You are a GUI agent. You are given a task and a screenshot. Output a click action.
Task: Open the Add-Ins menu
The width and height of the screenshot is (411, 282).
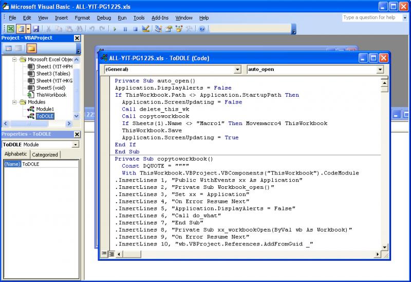160,18
